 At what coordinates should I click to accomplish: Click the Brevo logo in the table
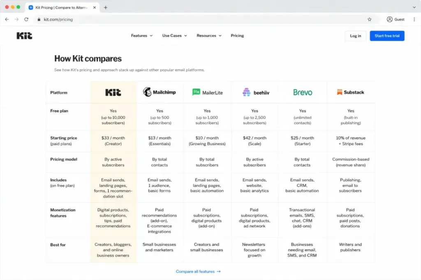coord(303,92)
